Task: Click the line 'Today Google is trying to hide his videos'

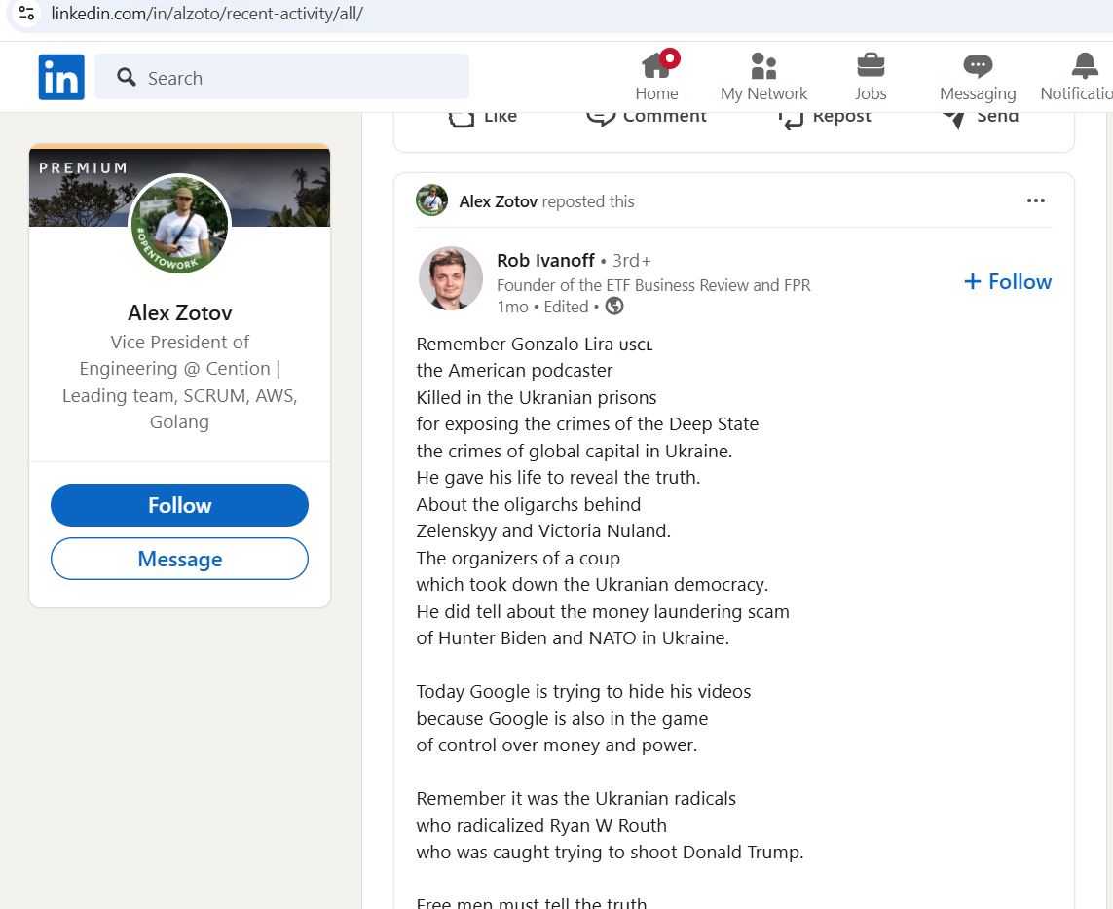Action: pyautogui.click(x=583, y=692)
